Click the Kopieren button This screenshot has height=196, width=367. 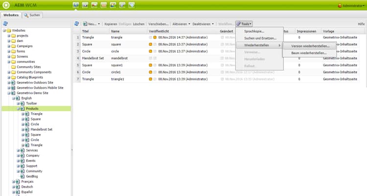point(111,24)
